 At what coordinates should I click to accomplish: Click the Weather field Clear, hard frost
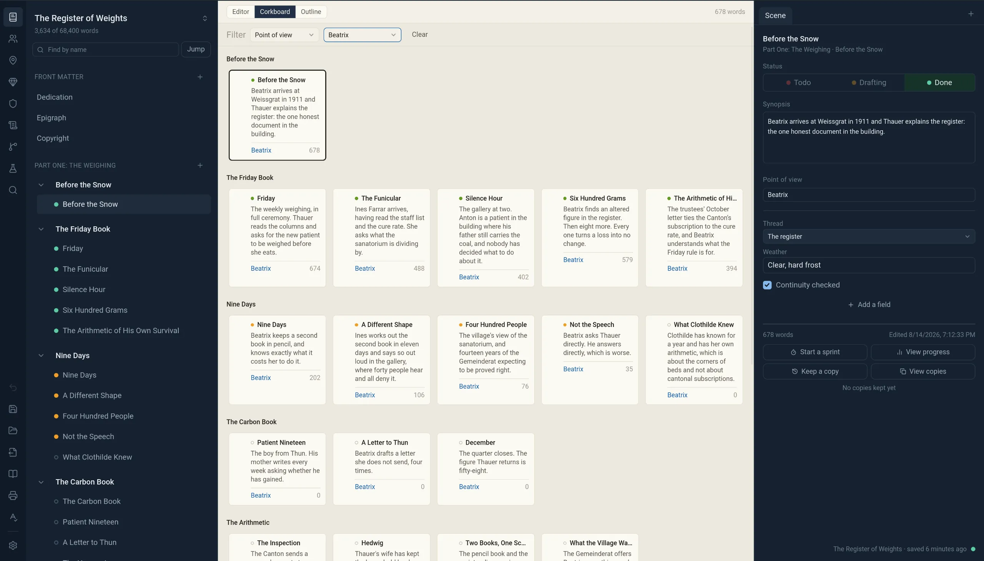(869, 265)
